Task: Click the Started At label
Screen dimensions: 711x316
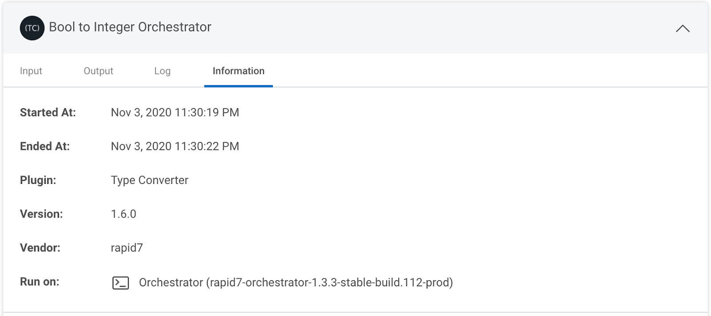Action: pyautogui.click(x=48, y=113)
